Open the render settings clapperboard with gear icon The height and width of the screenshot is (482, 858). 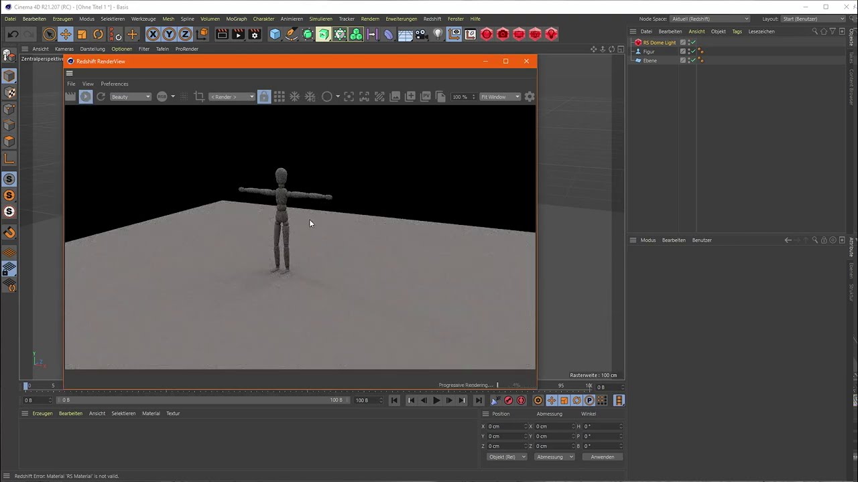click(x=255, y=34)
